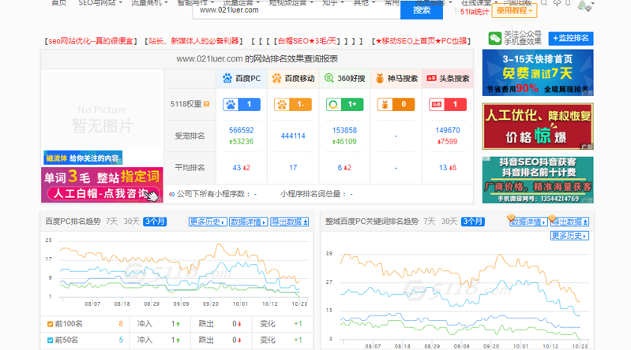Click 数据详情 in 整域百度PC关键词 panel
The height and width of the screenshot is (350, 631).
pyautogui.click(x=528, y=222)
